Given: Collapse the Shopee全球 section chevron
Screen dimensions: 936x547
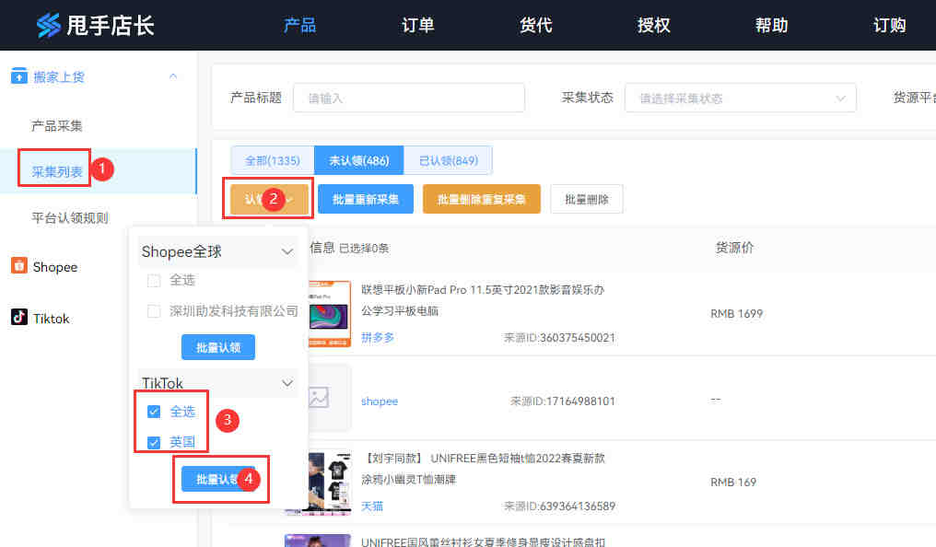Looking at the screenshot, I should click(287, 251).
